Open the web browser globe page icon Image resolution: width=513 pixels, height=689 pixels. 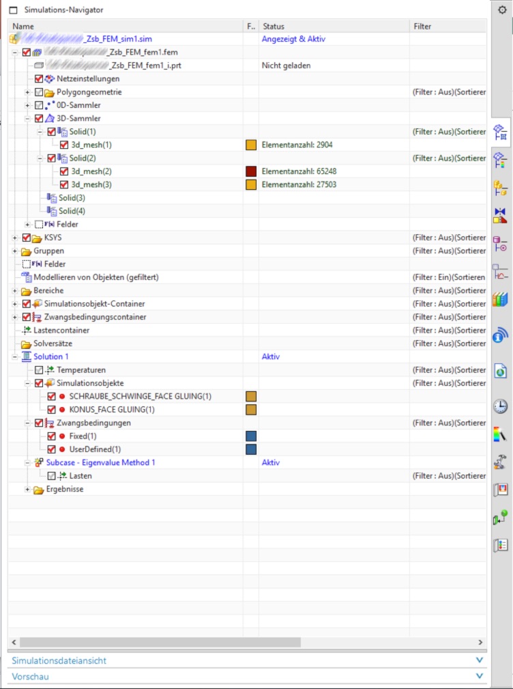[500, 371]
